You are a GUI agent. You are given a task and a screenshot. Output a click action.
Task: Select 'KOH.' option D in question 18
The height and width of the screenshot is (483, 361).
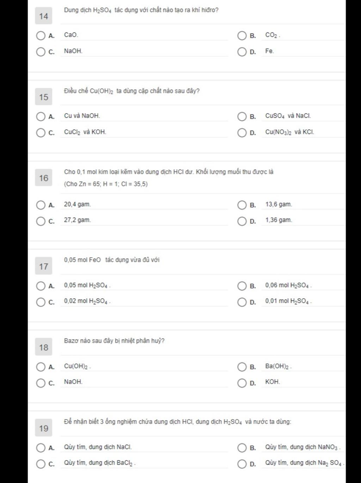[242, 383]
